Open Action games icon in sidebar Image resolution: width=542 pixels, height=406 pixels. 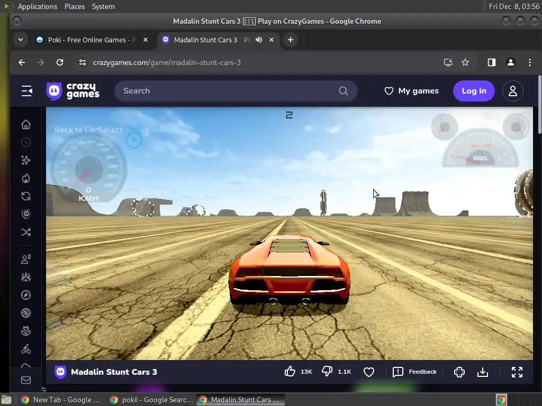[x=26, y=277]
